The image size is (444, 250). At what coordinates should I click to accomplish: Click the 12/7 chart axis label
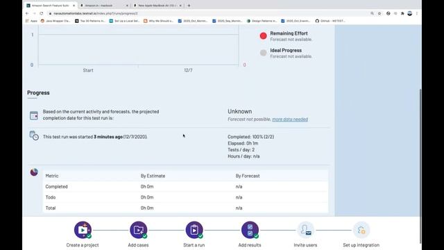click(x=188, y=70)
